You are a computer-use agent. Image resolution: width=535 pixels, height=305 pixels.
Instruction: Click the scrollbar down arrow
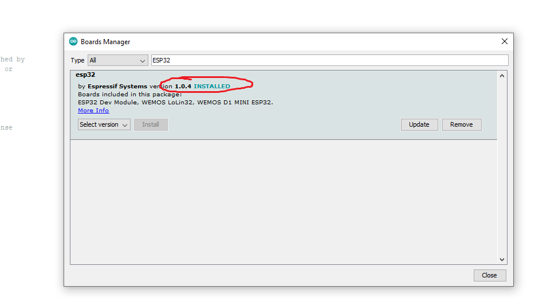502,260
